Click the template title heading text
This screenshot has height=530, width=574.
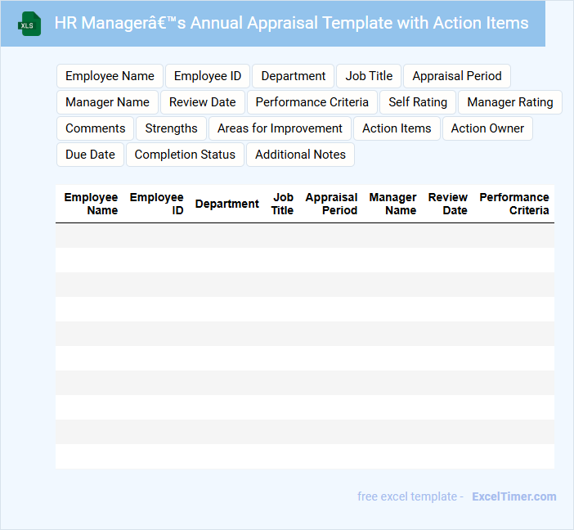291,23
